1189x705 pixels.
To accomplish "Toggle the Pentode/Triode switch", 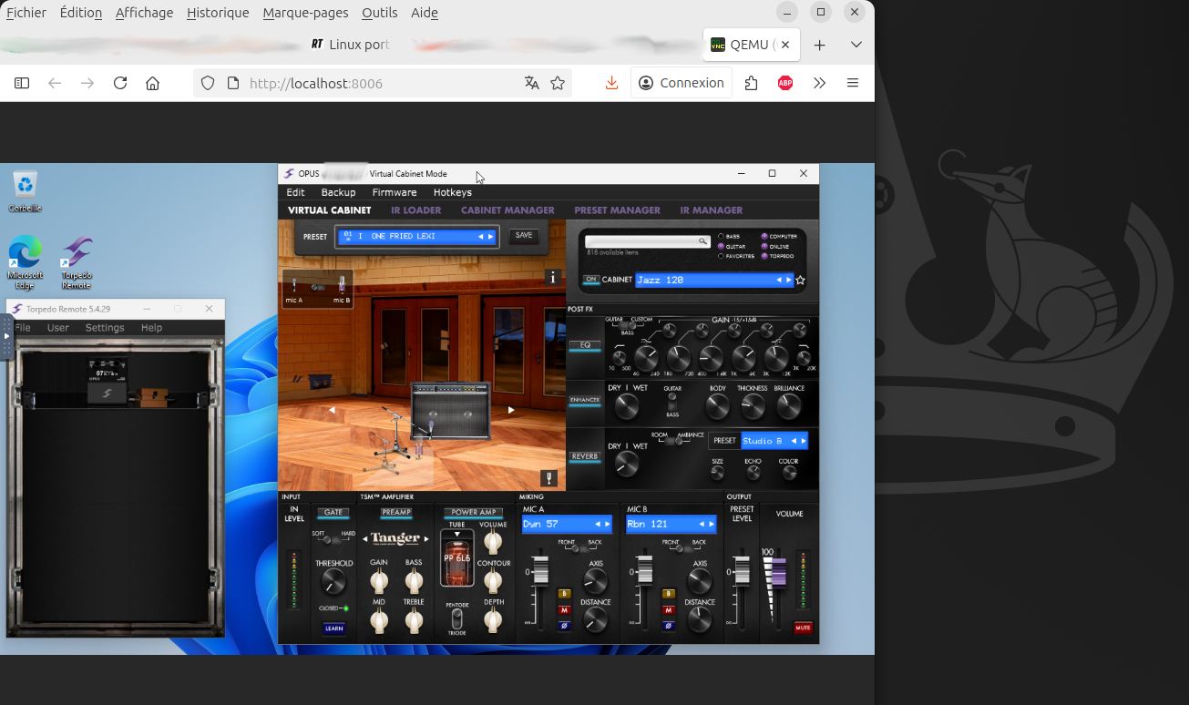I will click(x=456, y=618).
